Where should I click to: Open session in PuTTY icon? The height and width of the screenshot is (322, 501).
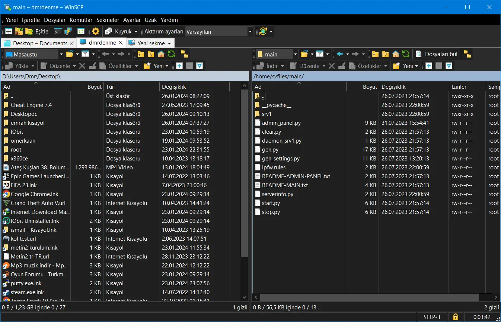(x=68, y=32)
